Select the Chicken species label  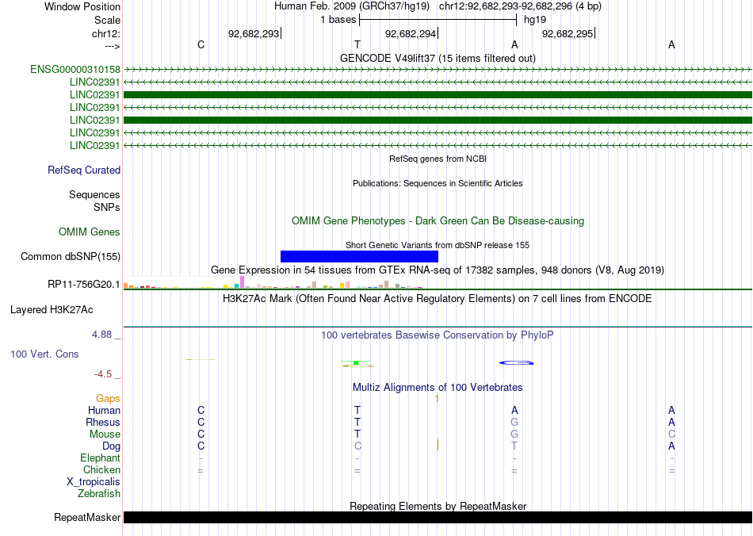[x=101, y=469]
